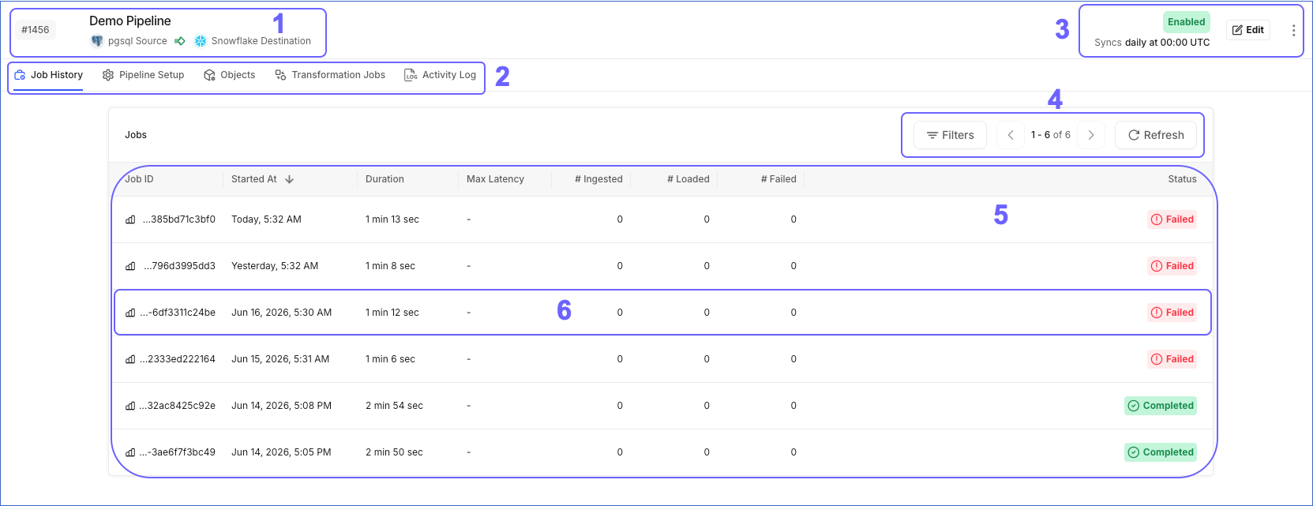
Task: Click the job icon for ...-3ae6f7f3bc49
Action: tap(130, 452)
